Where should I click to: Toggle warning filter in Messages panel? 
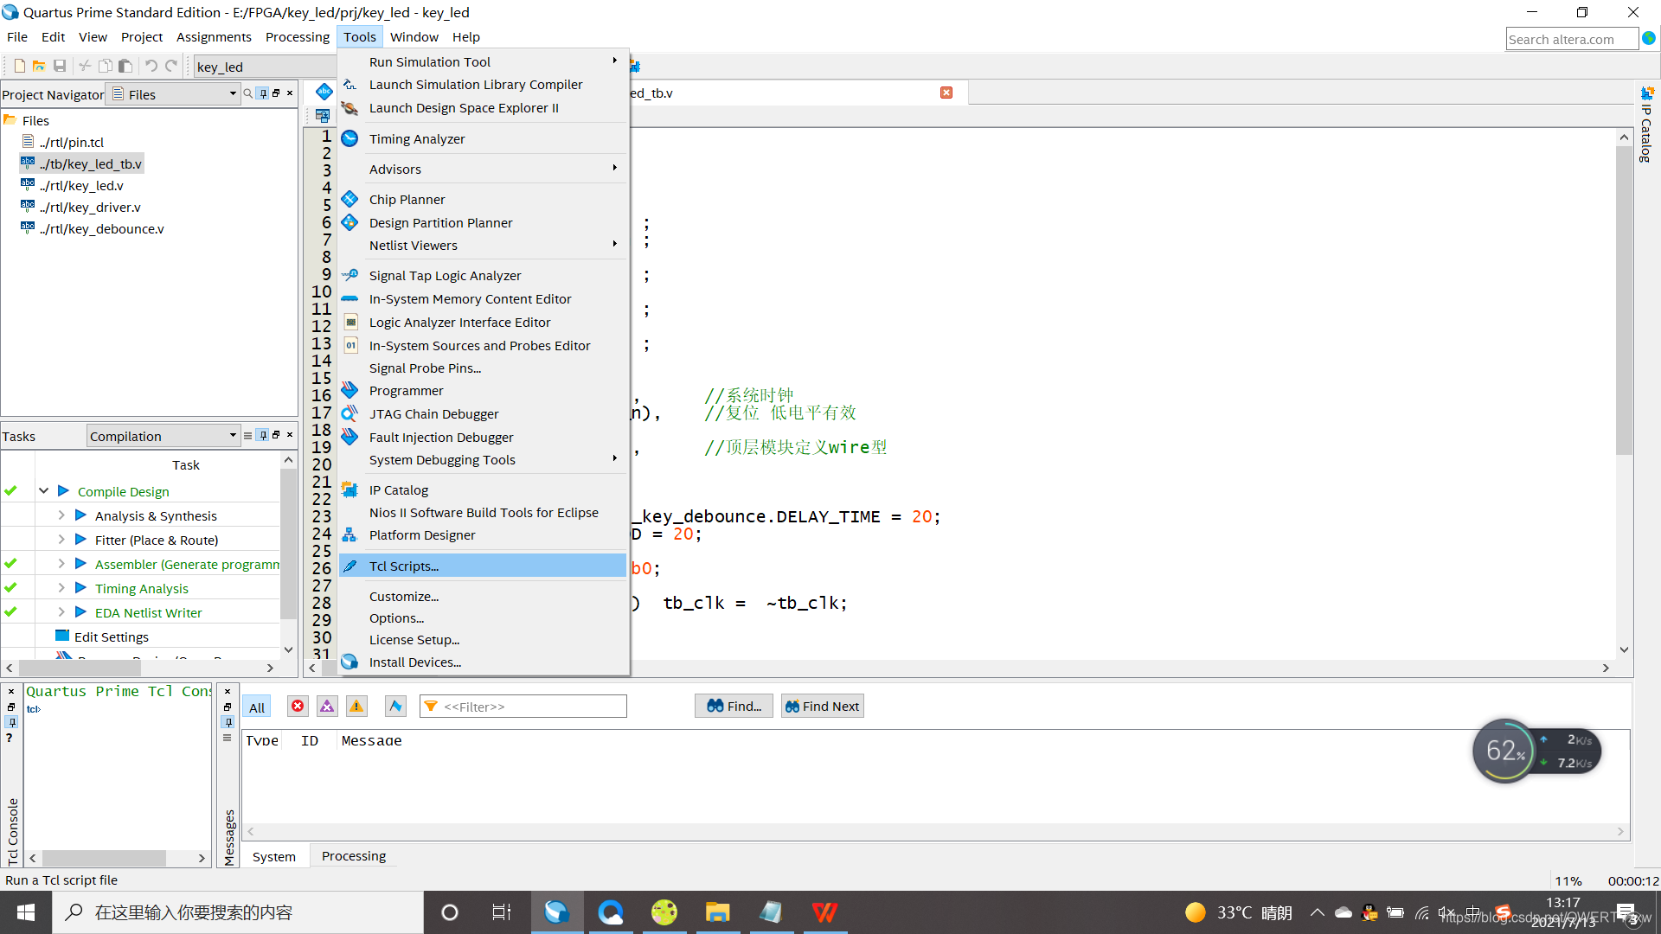click(x=356, y=706)
